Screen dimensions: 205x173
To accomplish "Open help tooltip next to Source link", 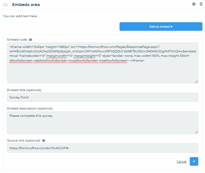I will pyautogui.click(x=44, y=141).
